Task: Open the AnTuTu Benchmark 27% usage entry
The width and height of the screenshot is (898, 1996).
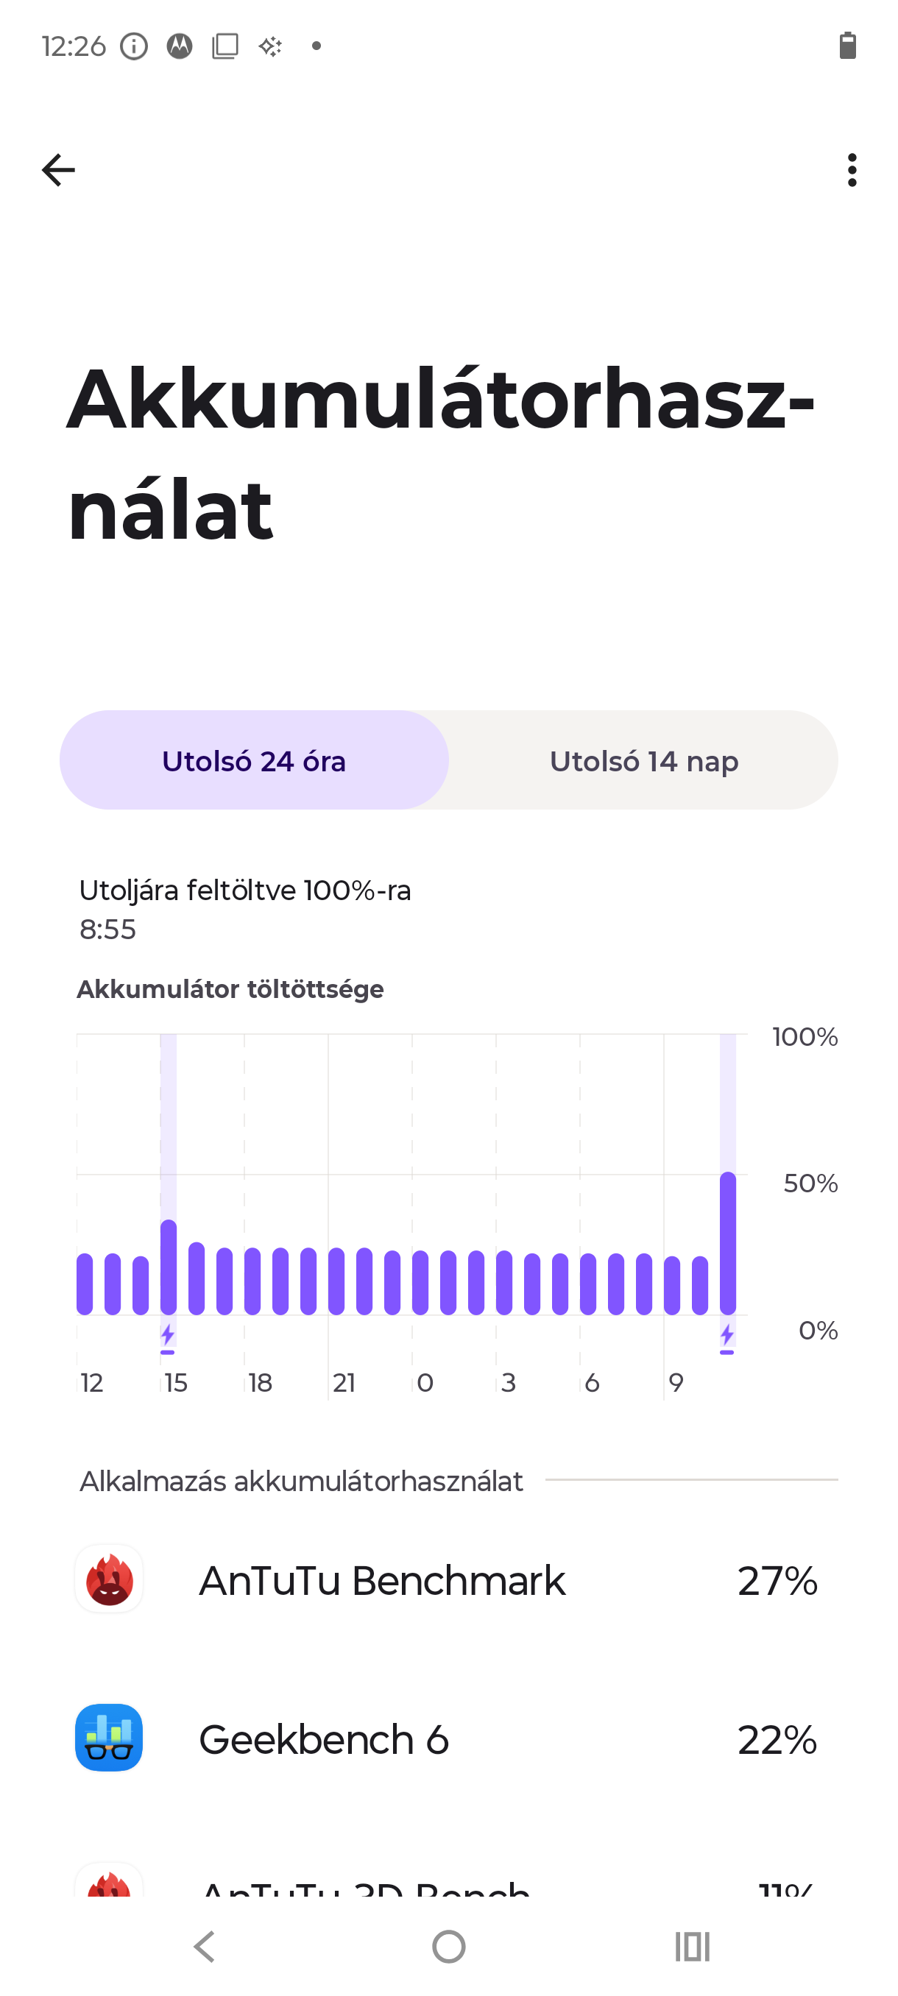Action: 448,1580
